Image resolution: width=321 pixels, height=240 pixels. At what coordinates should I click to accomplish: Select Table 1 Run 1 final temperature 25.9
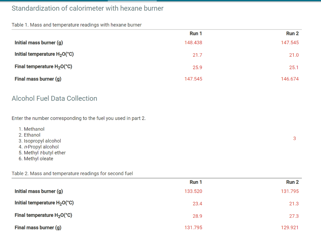pyautogui.click(x=197, y=67)
